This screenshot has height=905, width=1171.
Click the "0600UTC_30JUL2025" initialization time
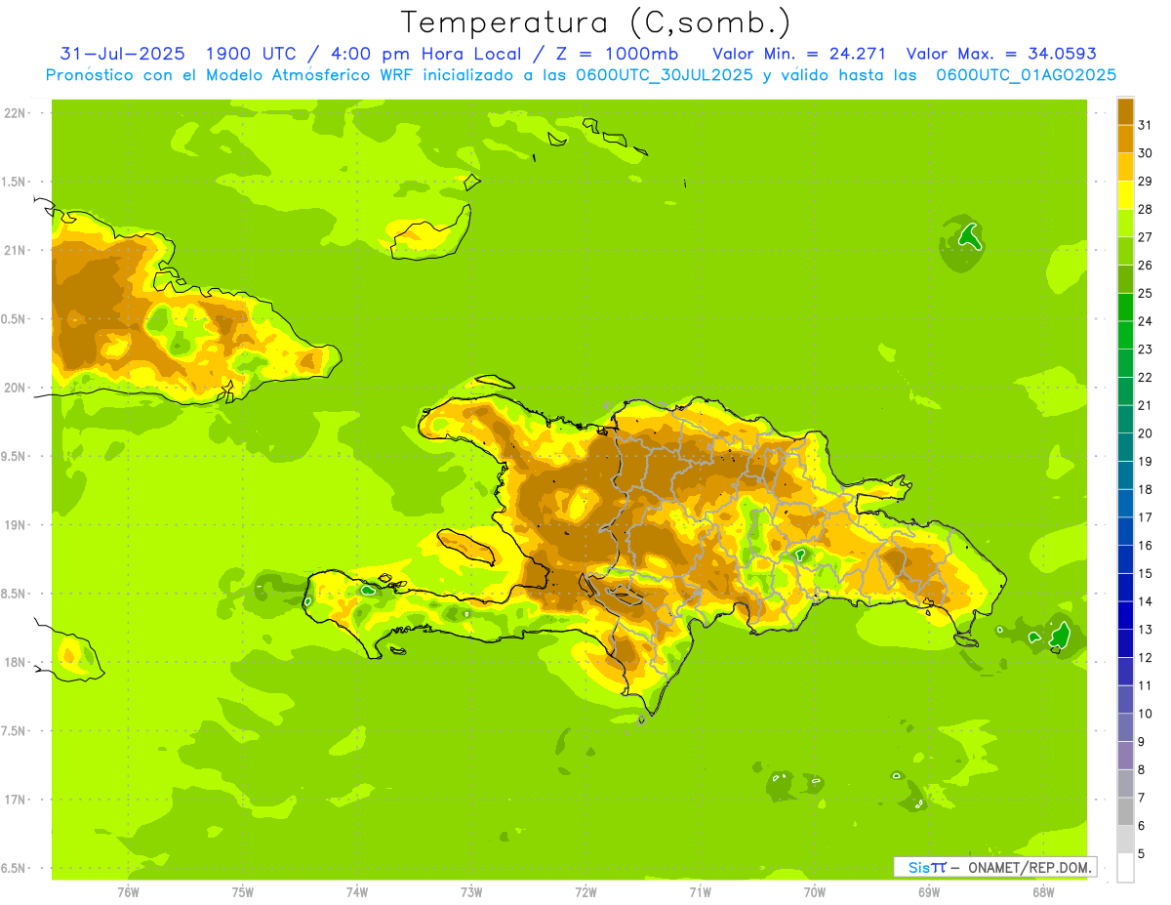coord(663,75)
